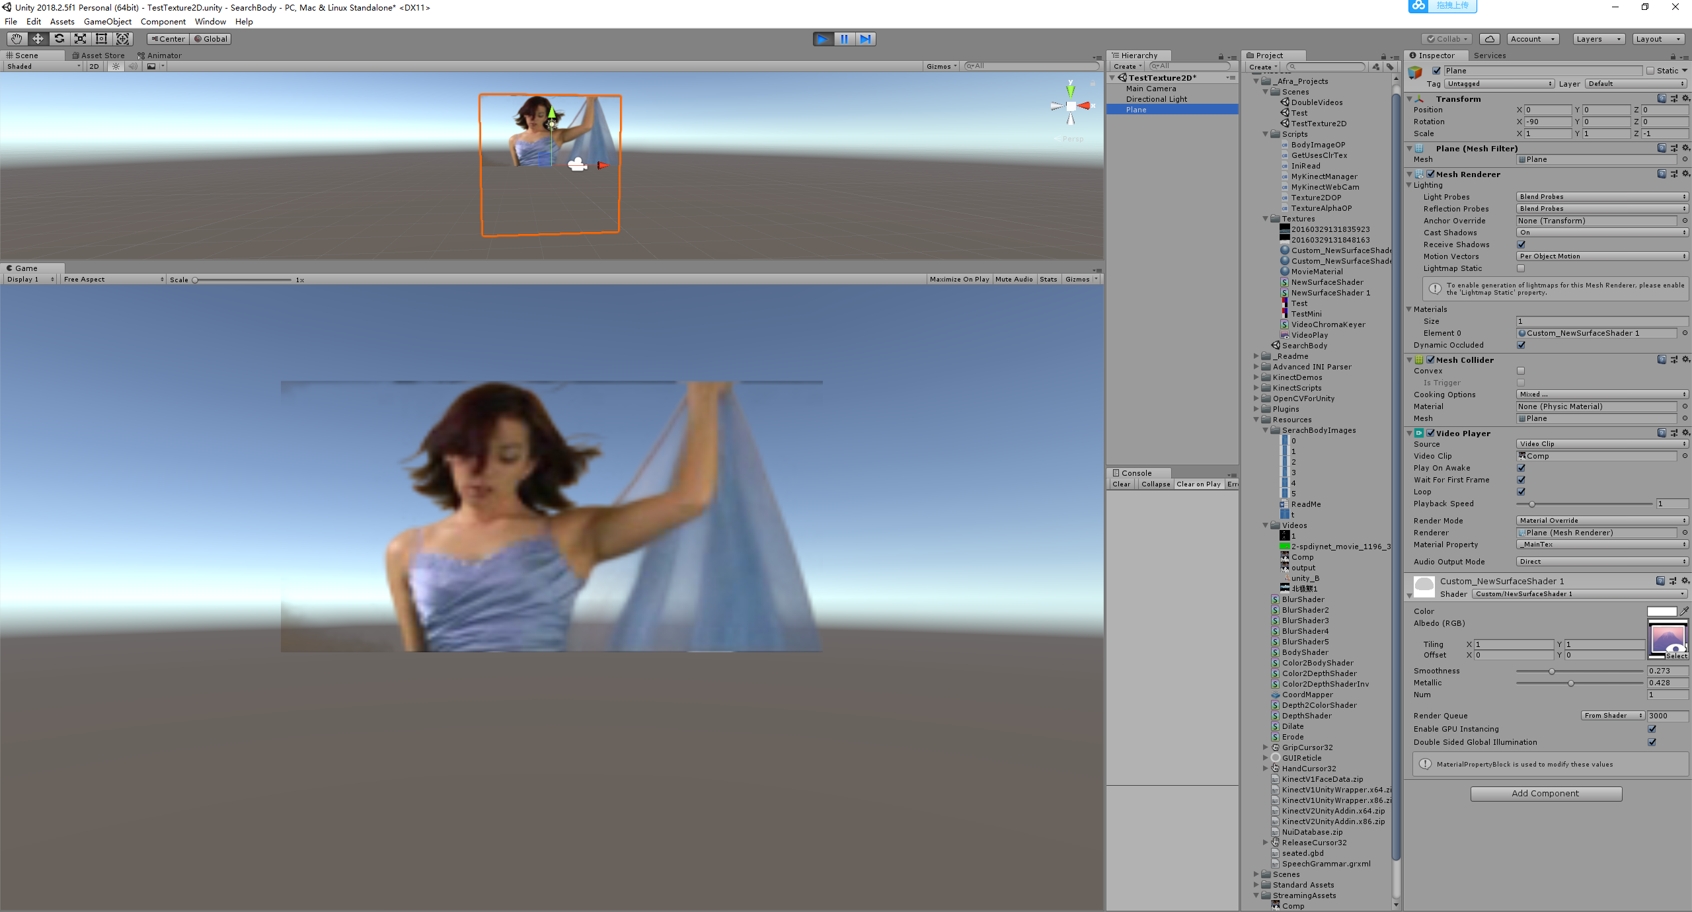The height and width of the screenshot is (912, 1692).
Task: Open the GameObject menu
Action: [107, 22]
